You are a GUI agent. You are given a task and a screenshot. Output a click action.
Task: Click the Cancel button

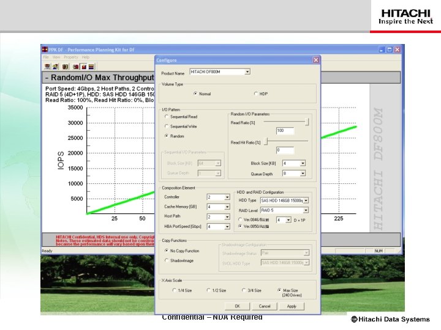point(265,306)
